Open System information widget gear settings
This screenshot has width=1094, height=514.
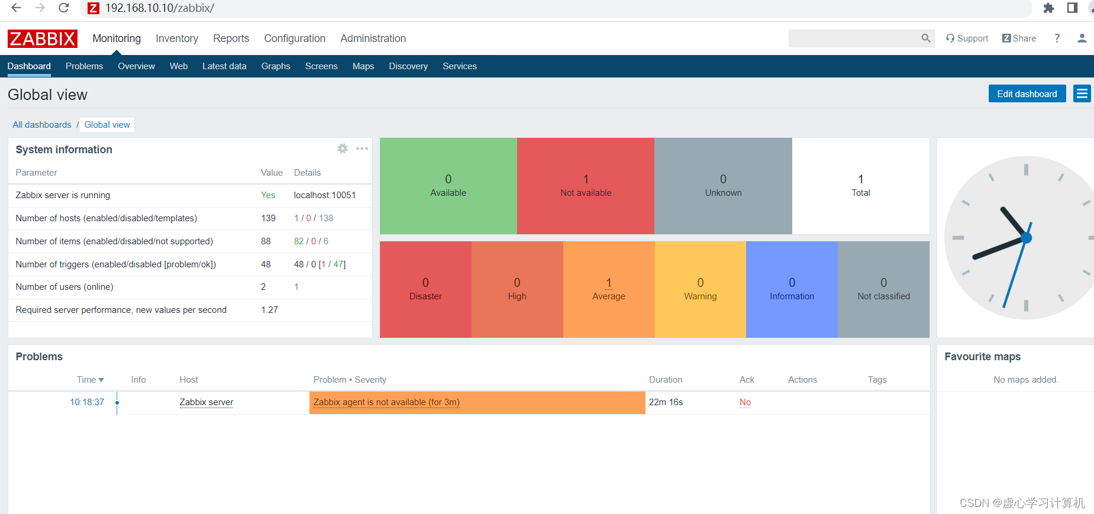click(343, 148)
